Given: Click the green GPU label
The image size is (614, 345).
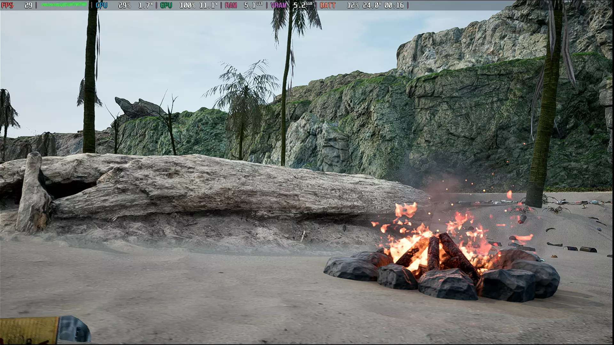Looking at the screenshot, I should 166,5.
